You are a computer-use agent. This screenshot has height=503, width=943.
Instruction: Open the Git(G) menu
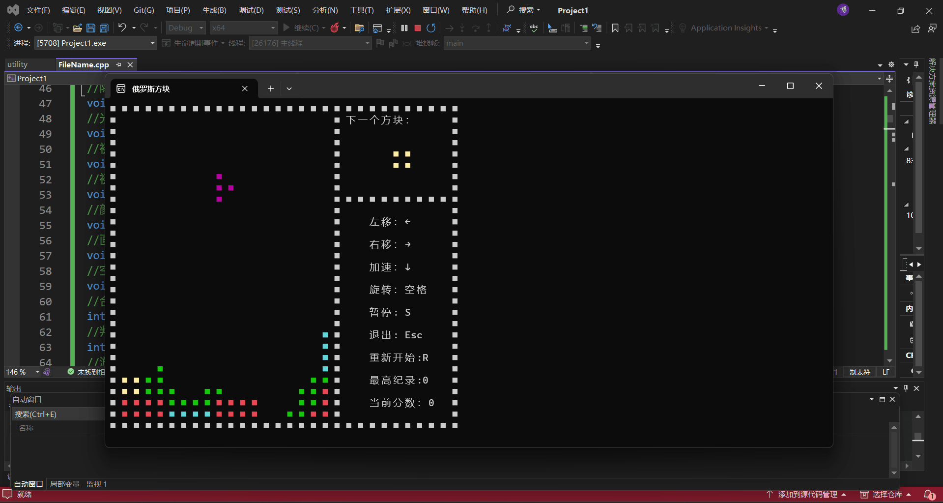click(144, 10)
